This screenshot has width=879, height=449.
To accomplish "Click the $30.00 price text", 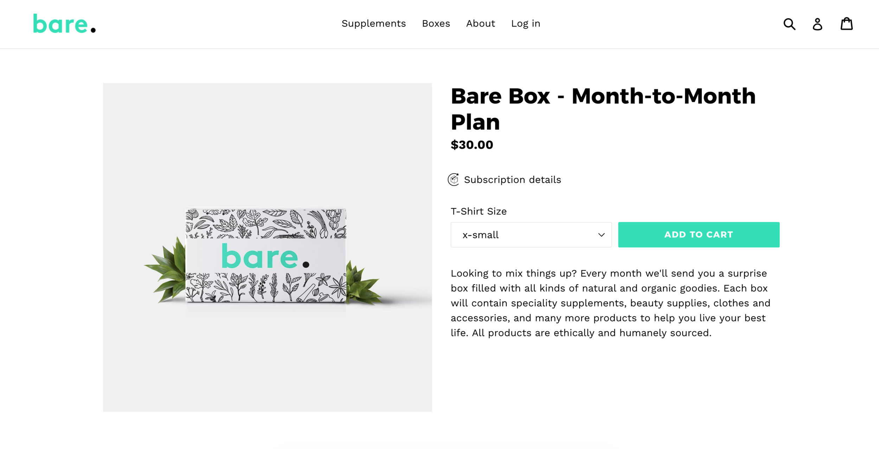I will 472,145.
